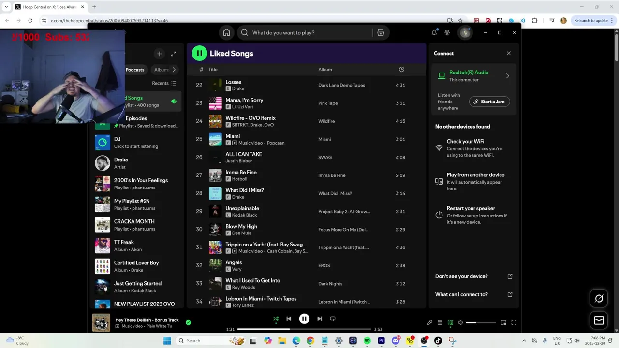Open Premiere Pro from the taskbar
Image resolution: width=619 pixels, height=348 pixels.
coord(381,341)
